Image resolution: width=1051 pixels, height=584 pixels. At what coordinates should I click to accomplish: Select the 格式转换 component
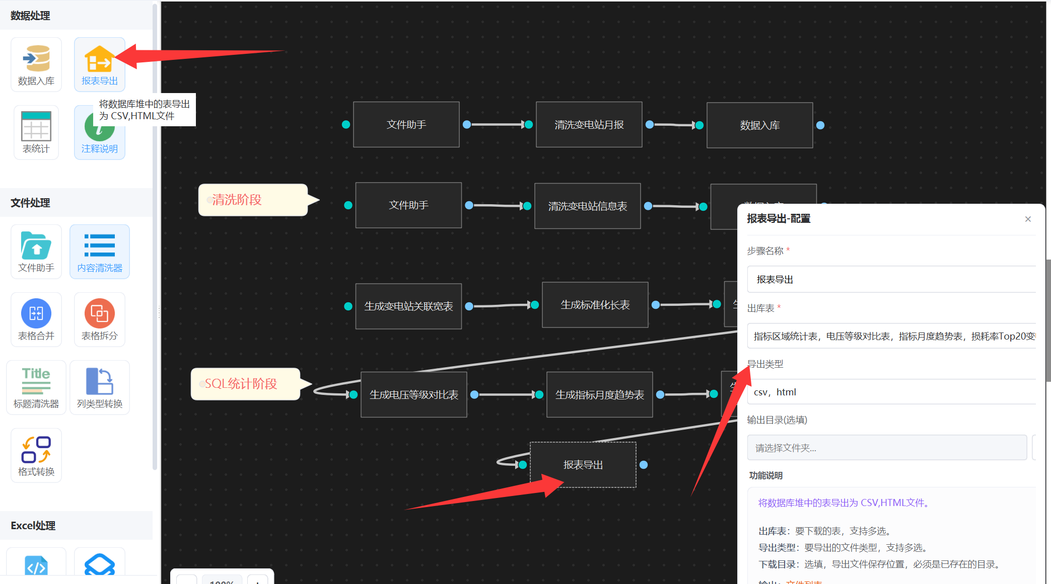pos(36,455)
